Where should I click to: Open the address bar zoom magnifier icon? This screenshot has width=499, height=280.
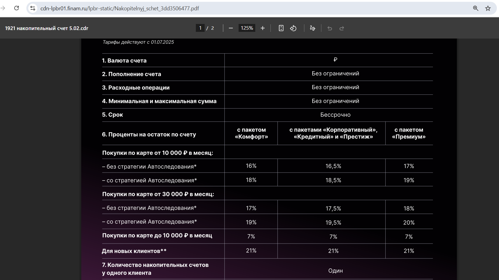476,8
